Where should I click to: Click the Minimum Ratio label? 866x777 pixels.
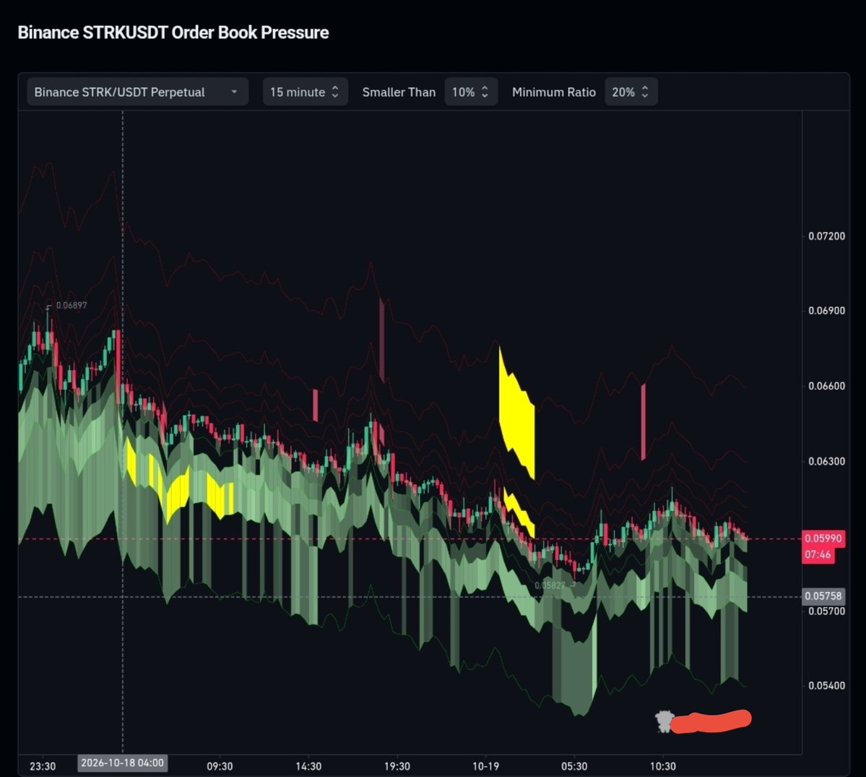[x=553, y=93]
